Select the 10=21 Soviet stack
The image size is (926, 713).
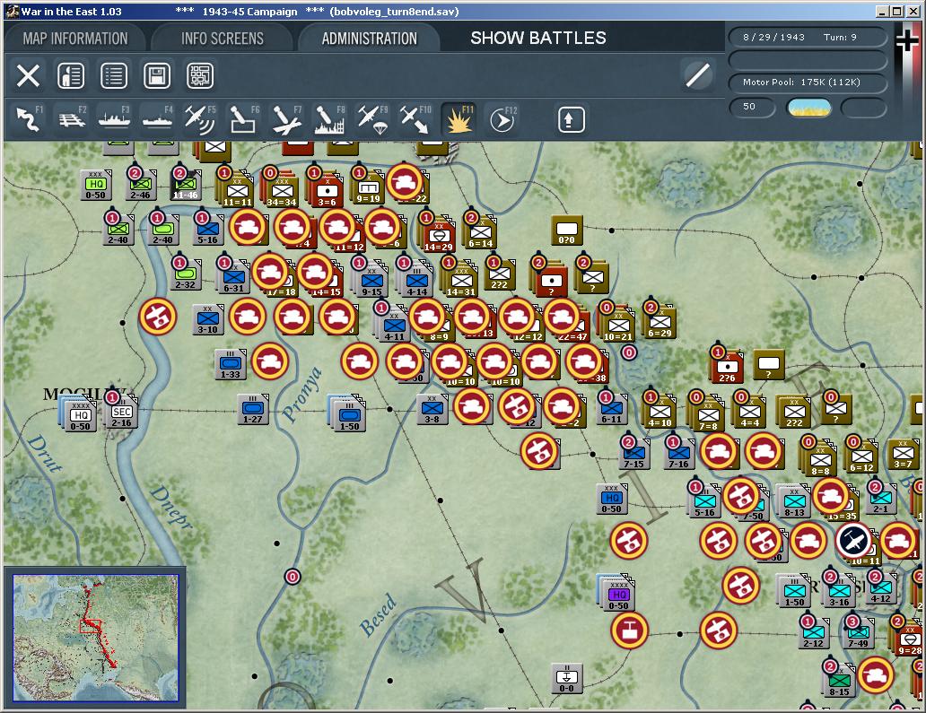pyautogui.click(x=616, y=325)
